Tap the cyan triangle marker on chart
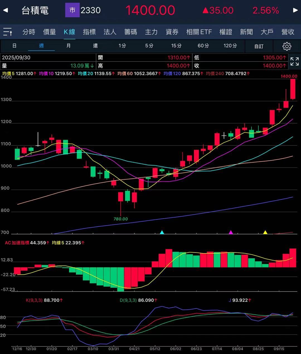Viewport: 301px width, 354px height. click(x=162, y=232)
